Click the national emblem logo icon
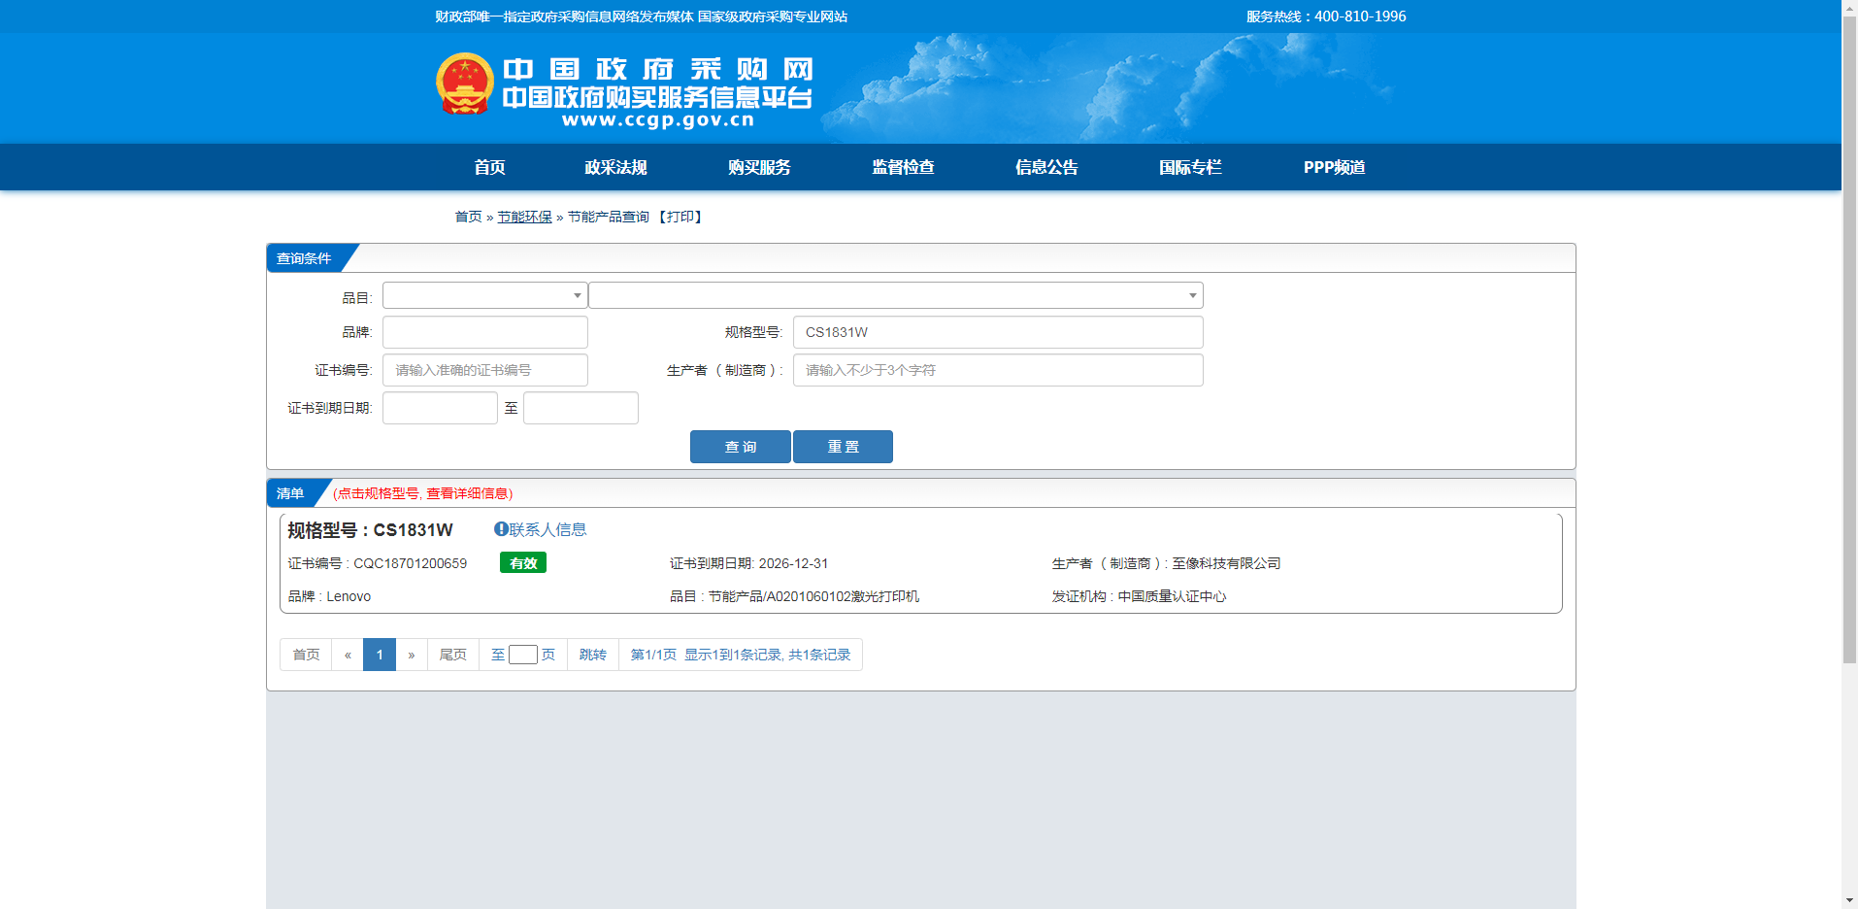 pos(465,84)
